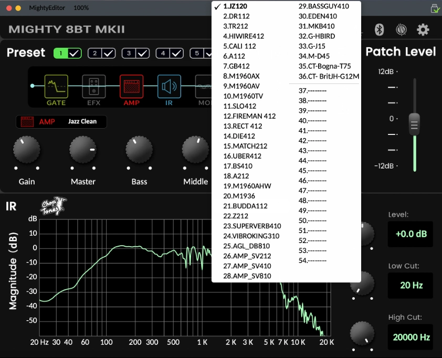442x358 pixels.
Task: Toggle the checkmark on Preset 2
Action: click(109, 53)
